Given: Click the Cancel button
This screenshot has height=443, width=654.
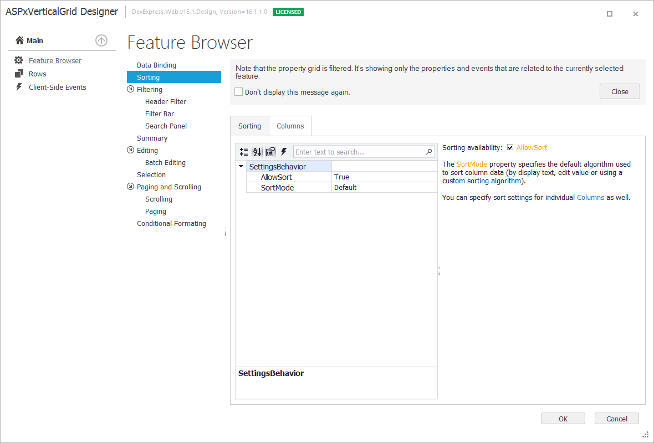Looking at the screenshot, I should click(x=617, y=419).
